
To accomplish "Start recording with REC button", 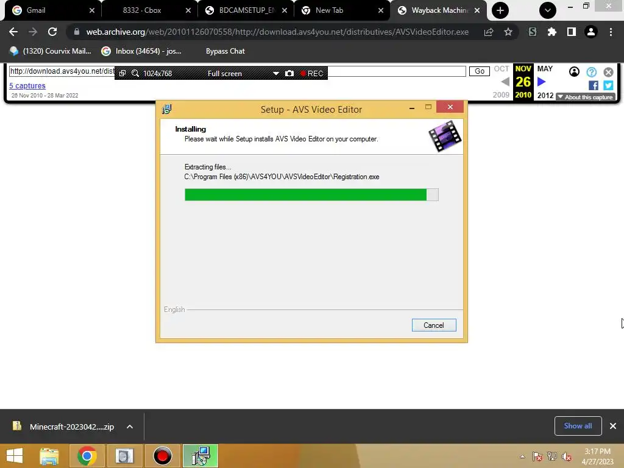I will point(312,73).
